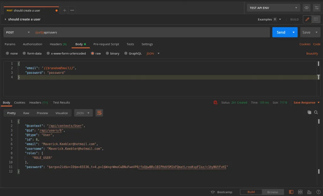Viewport: 323px width, 196px height.
Task: Copy the response body with the copy icon
Action: tap(309, 112)
